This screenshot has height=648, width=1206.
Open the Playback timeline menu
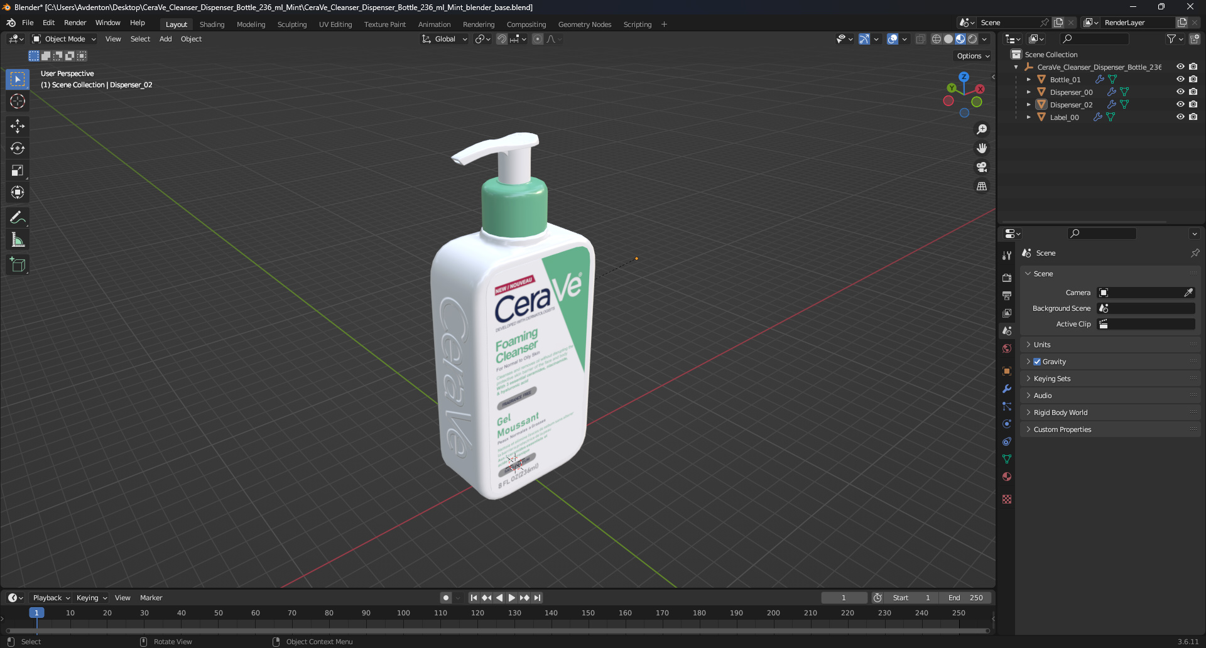tap(51, 598)
